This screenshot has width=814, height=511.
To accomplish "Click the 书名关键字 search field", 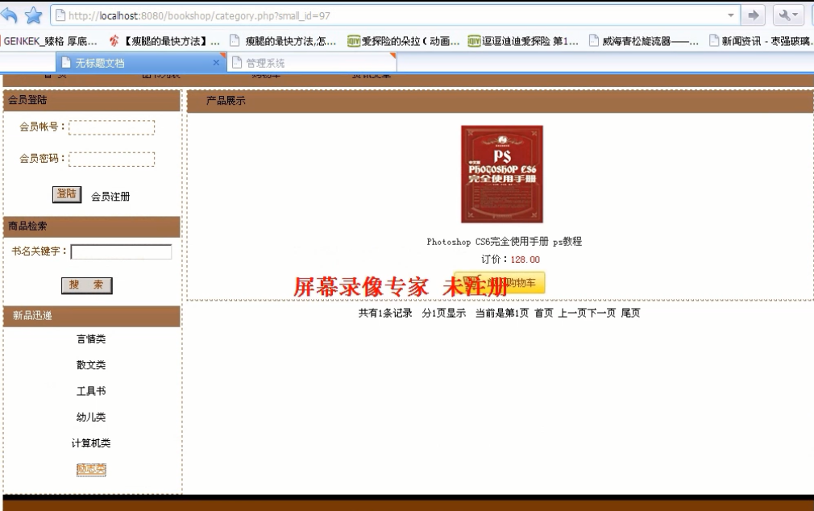I will [x=121, y=251].
